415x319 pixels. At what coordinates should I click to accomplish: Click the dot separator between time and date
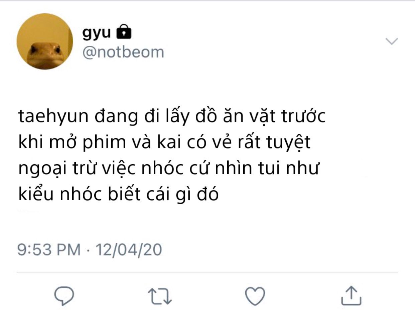89,250
